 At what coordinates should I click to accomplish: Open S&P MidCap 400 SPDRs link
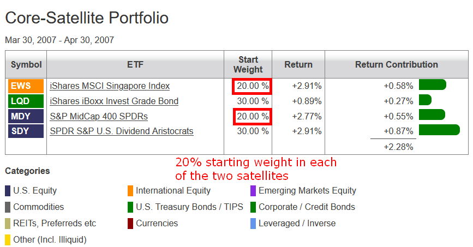[99, 116]
